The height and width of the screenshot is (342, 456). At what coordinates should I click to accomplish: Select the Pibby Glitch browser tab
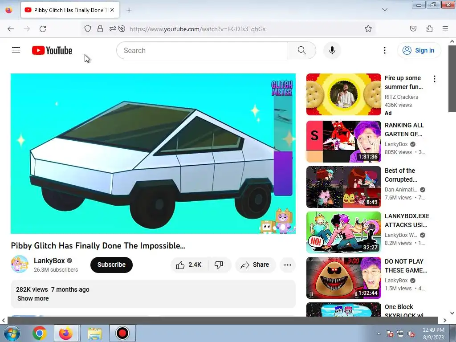pos(70,10)
